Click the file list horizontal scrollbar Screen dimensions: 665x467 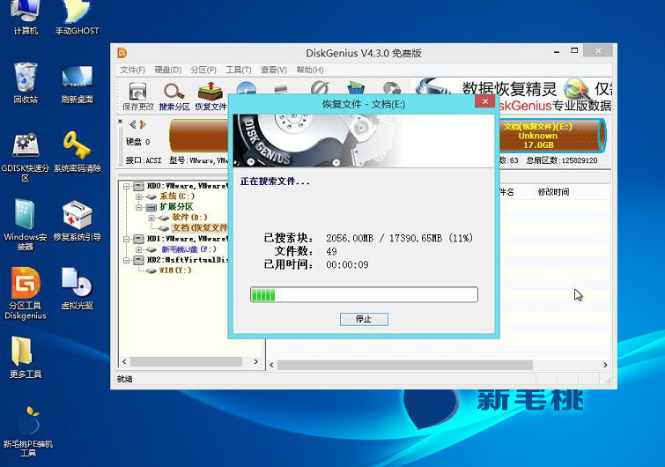click(439, 365)
